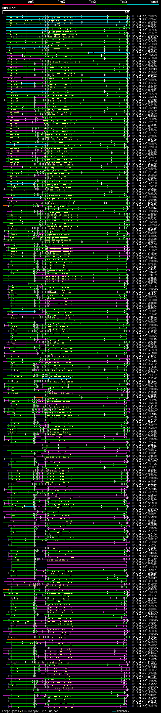Select hit UniRef100_O65760
The image size is (161, 713).
click(x=144, y=86)
